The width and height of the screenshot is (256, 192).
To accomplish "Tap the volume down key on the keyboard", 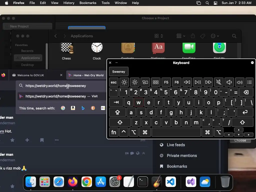I will tap(229, 82).
